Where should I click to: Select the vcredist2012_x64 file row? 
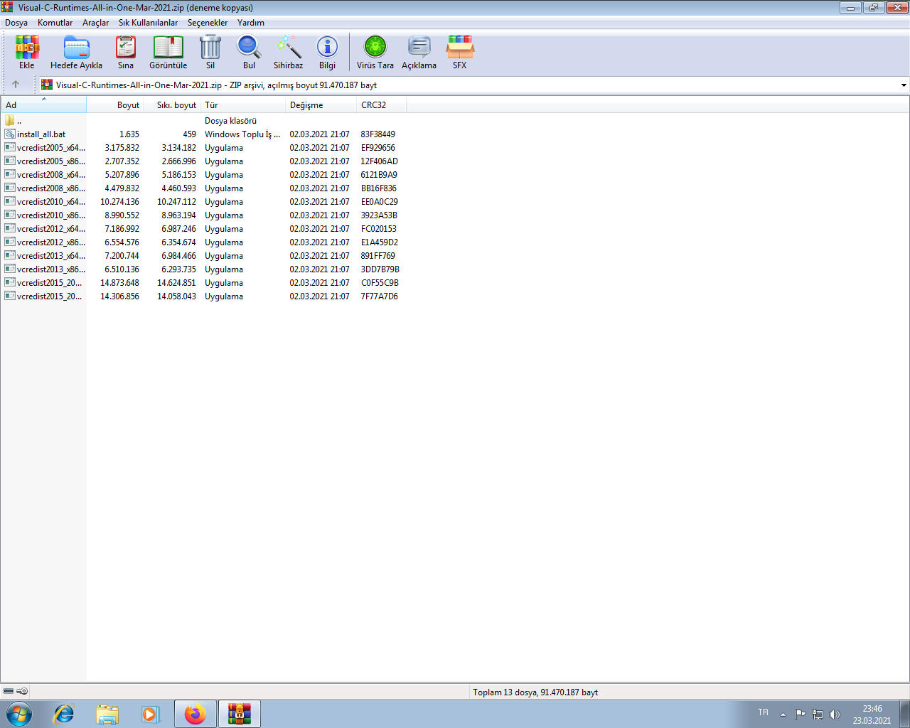click(203, 229)
